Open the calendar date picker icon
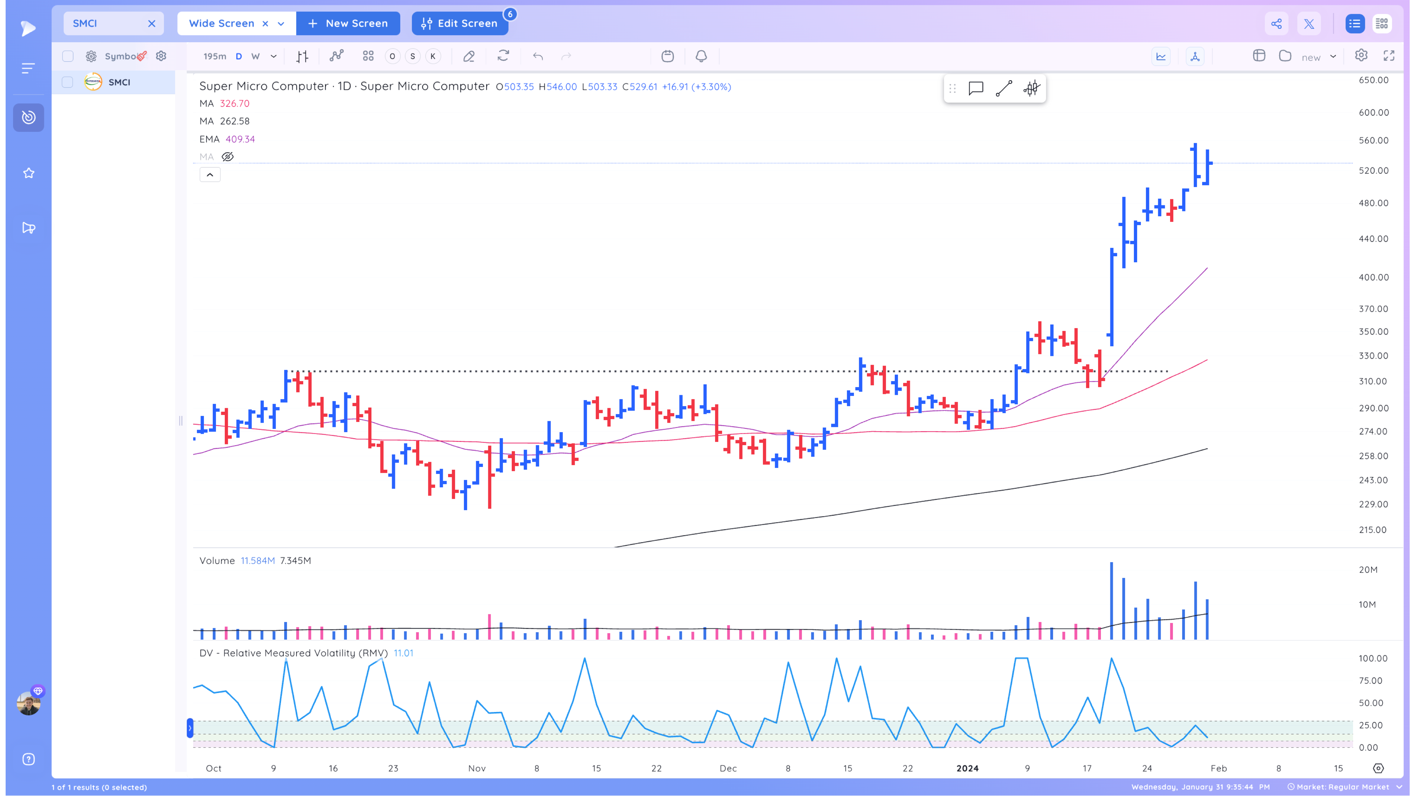This screenshot has height=796, width=1416. click(x=668, y=56)
